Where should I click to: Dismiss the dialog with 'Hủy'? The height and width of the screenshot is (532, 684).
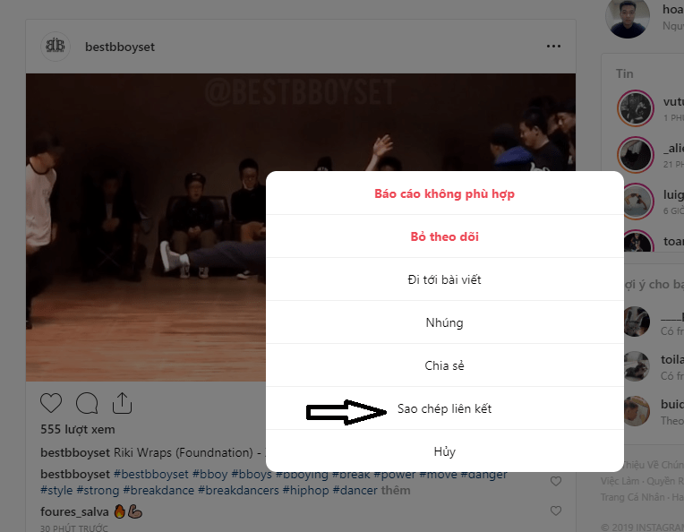coord(445,451)
